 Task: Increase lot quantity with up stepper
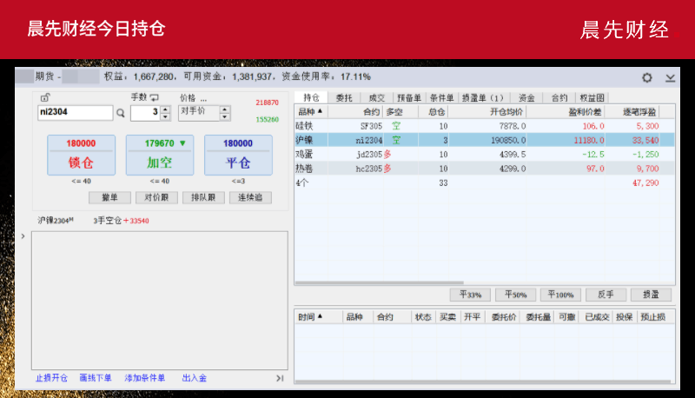pyautogui.click(x=166, y=109)
